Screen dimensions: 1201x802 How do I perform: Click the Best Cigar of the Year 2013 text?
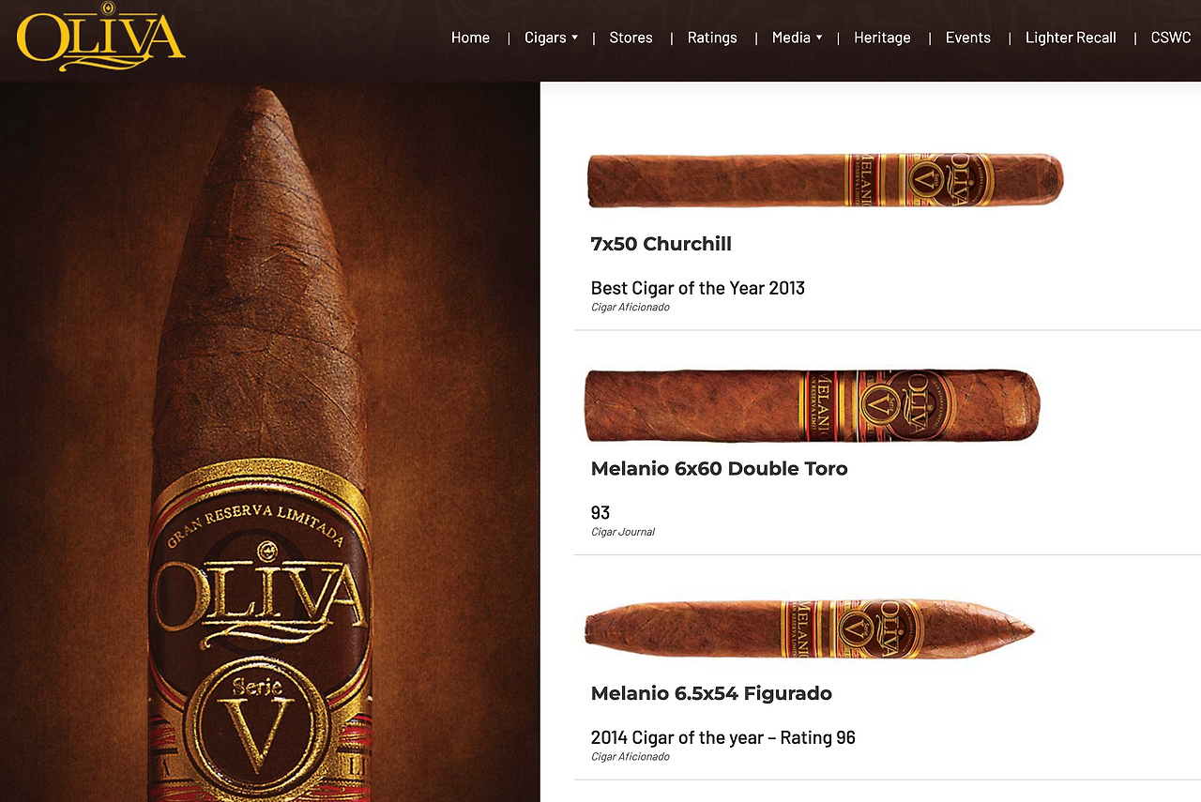[x=697, y=288]
